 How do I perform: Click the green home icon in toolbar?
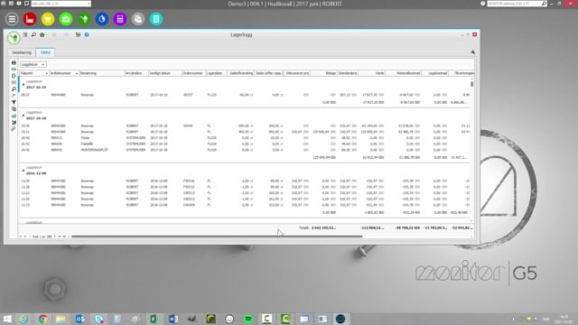[x=42, y=34]
